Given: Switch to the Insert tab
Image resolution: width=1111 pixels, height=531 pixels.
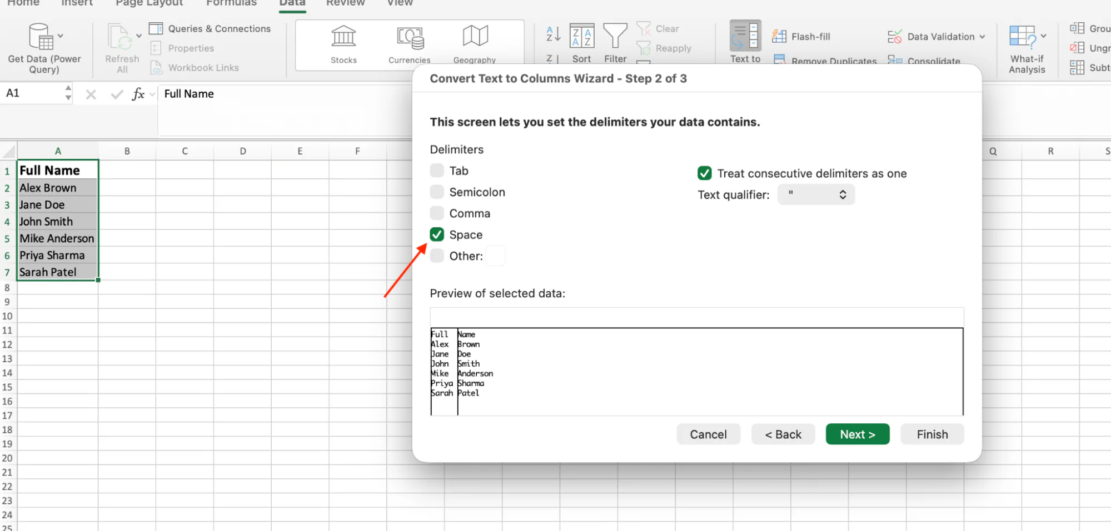Looking at the screenshot, I should pyautogui.click(x=77, y=3).
